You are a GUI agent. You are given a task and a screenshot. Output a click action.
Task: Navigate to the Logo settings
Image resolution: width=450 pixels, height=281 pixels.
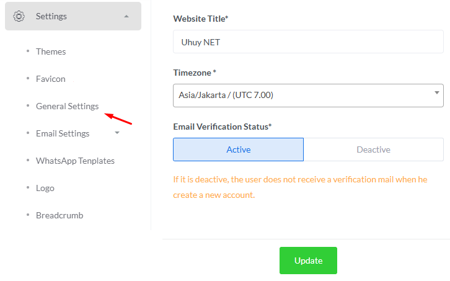tap(45, 188)
